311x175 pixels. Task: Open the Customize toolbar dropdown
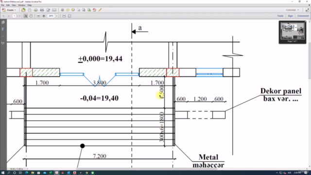pyautogui.click(x=293, y=10)
